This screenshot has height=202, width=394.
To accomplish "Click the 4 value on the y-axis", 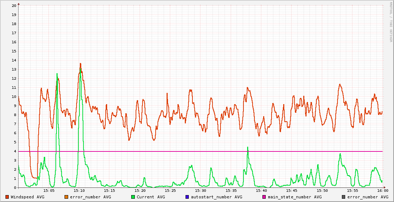I will coord(15,151).
